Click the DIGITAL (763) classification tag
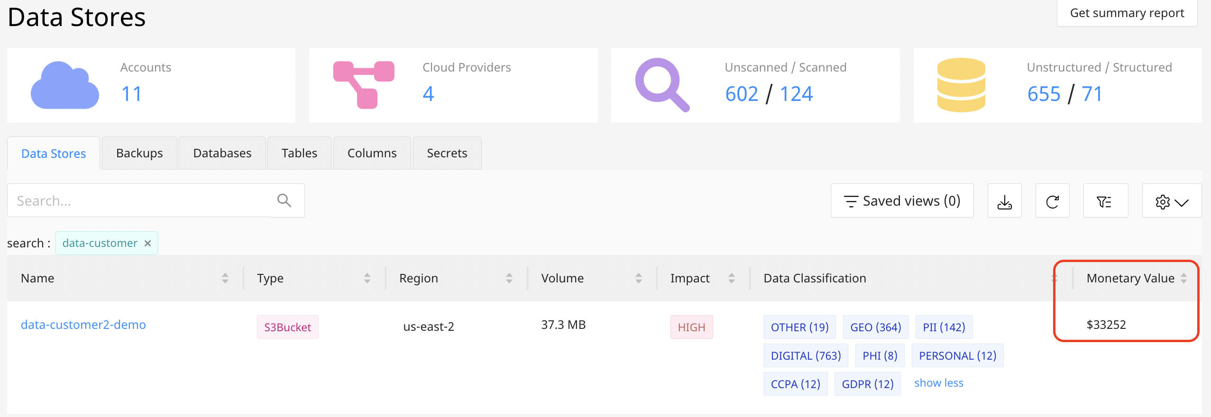Viewport: 1211px width, 417px height. (x=806, y=355)
